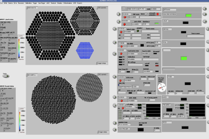
Task: Toggle the red automatic procedure indicator
Action: pyautogui.click(x=158, y=14)
